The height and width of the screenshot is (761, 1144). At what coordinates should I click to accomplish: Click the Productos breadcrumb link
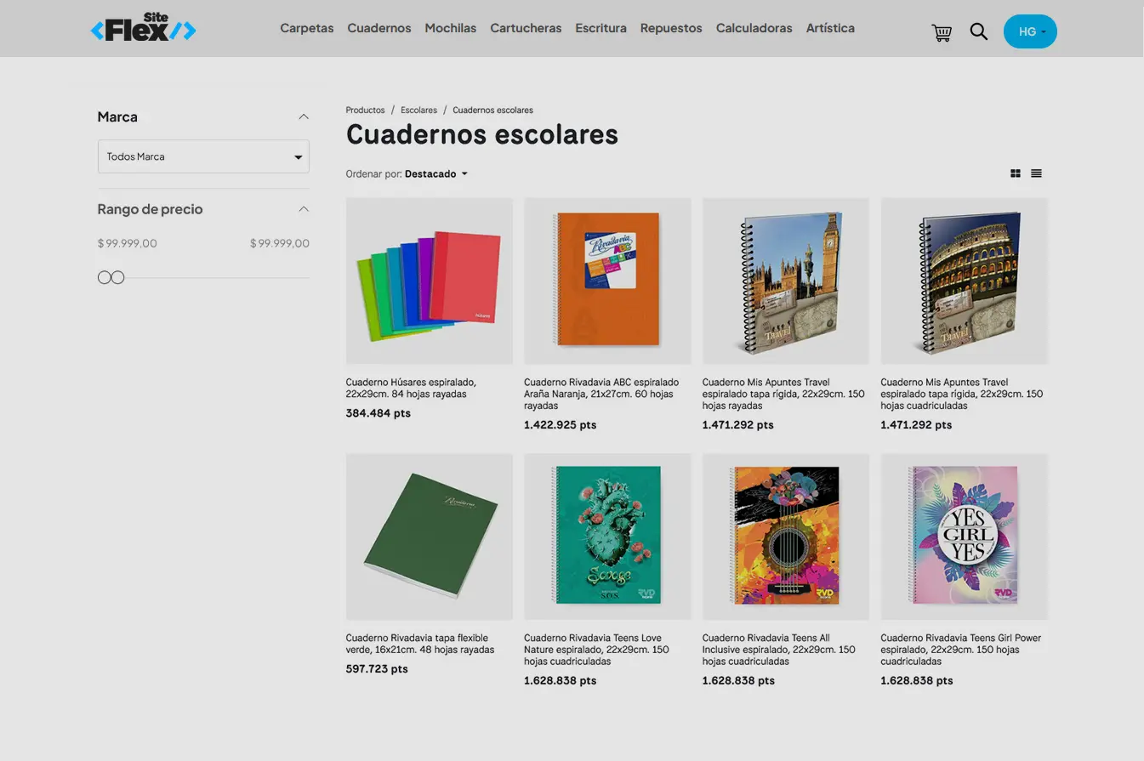tap(365, 111)
